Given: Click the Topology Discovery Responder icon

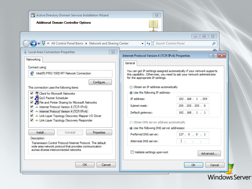Looking at the screenshot, I should [x=37, y=120].
